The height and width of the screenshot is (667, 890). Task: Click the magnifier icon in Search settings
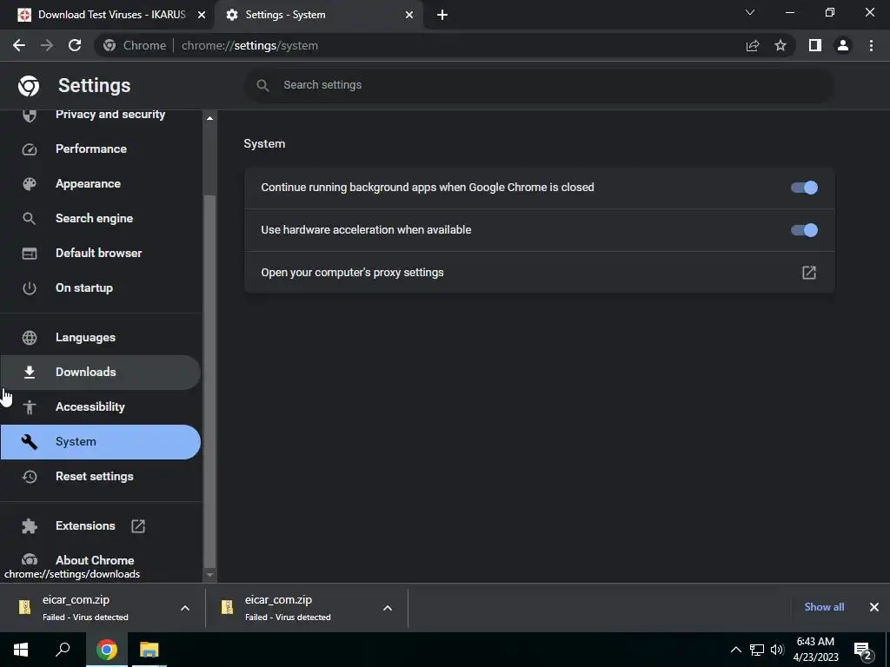(x=262, y=86)
